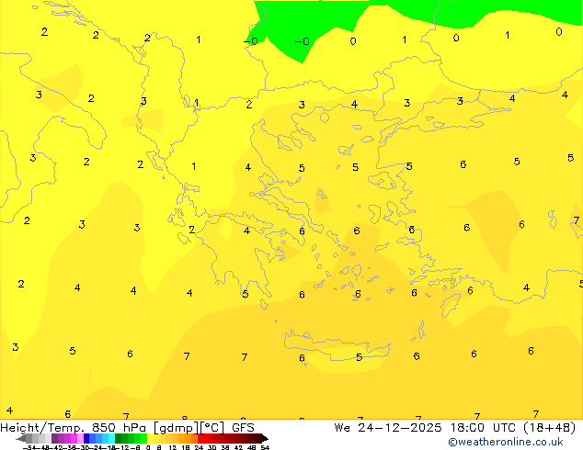Click the '[°C]' unit label
Viewport: 583px width, 450px height.
pos(212,428)
